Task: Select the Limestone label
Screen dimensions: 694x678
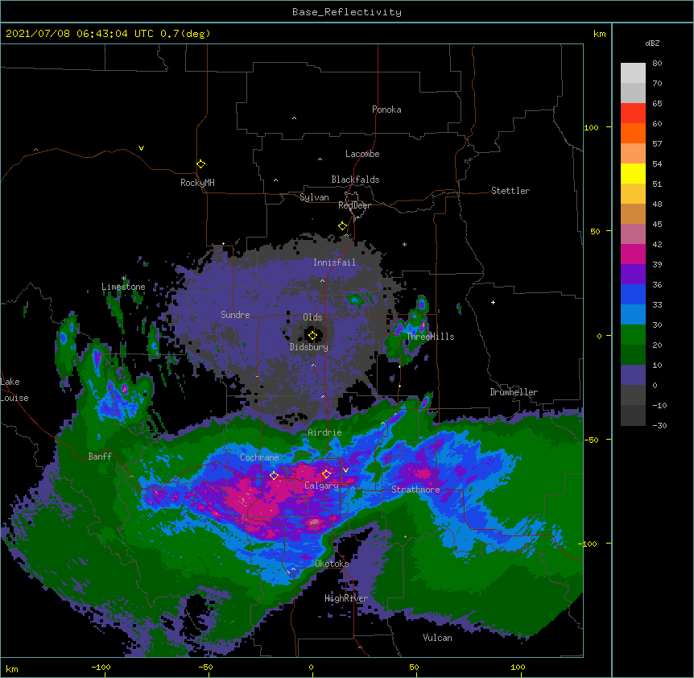Action: pyautogui.click(x=123, y=287)
